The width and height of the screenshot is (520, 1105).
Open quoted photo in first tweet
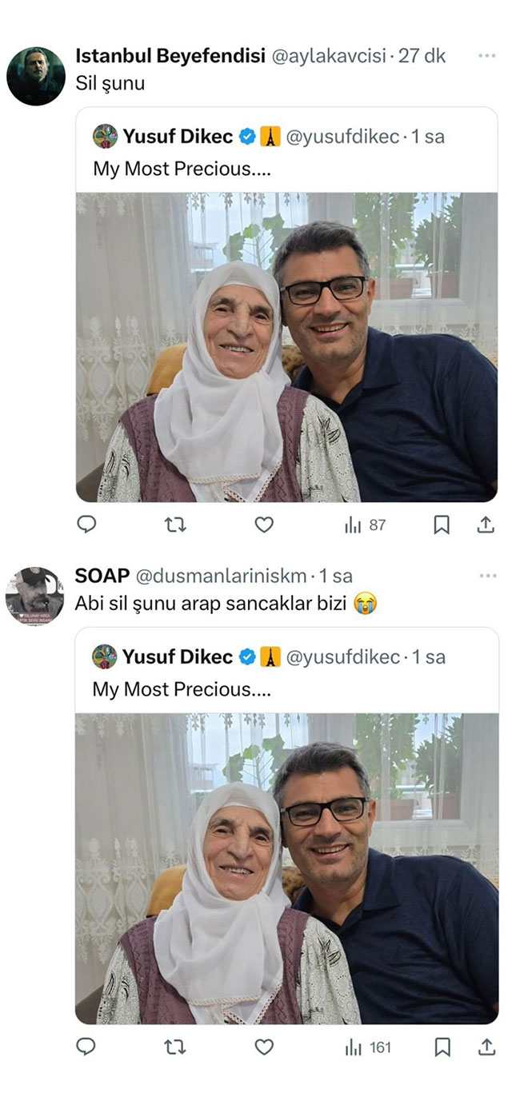(x=286, y=347)
